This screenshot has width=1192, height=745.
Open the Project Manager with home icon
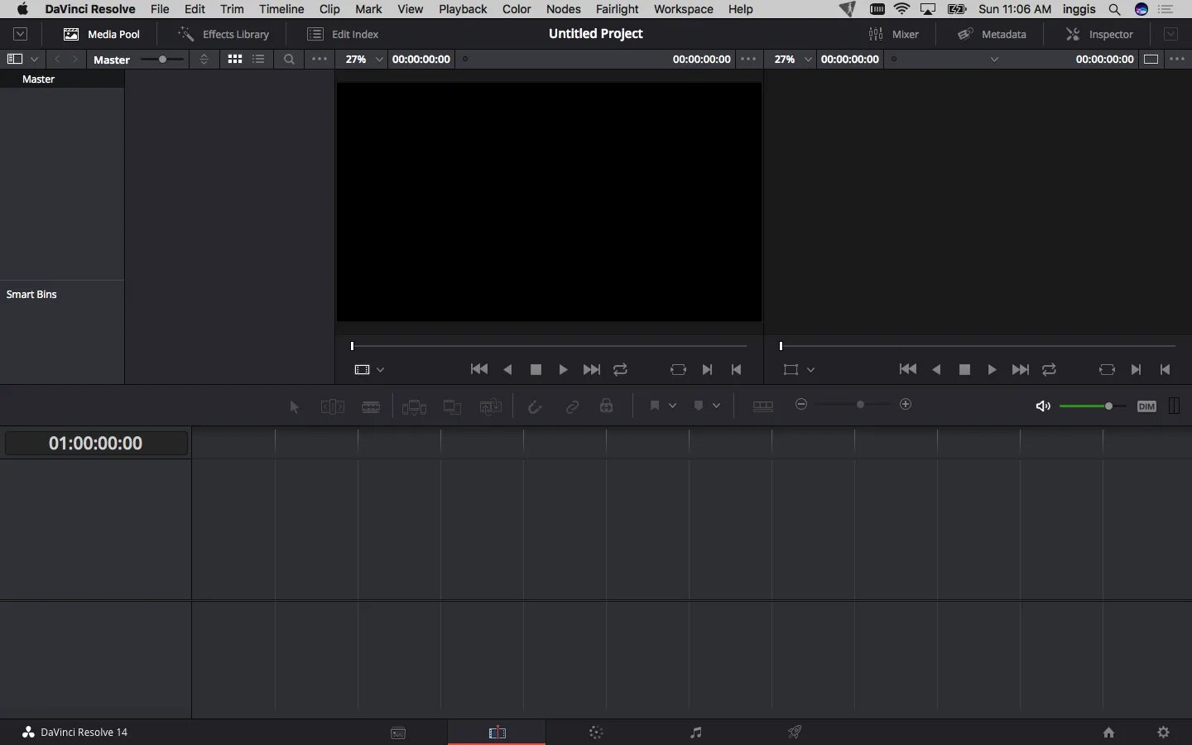(x=1108, y=733)
